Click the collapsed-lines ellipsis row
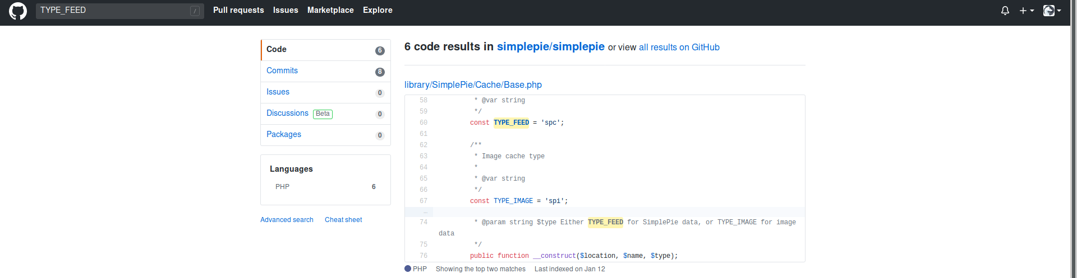The width and height of the screenshot is (1077, 278). coord(605,212)
